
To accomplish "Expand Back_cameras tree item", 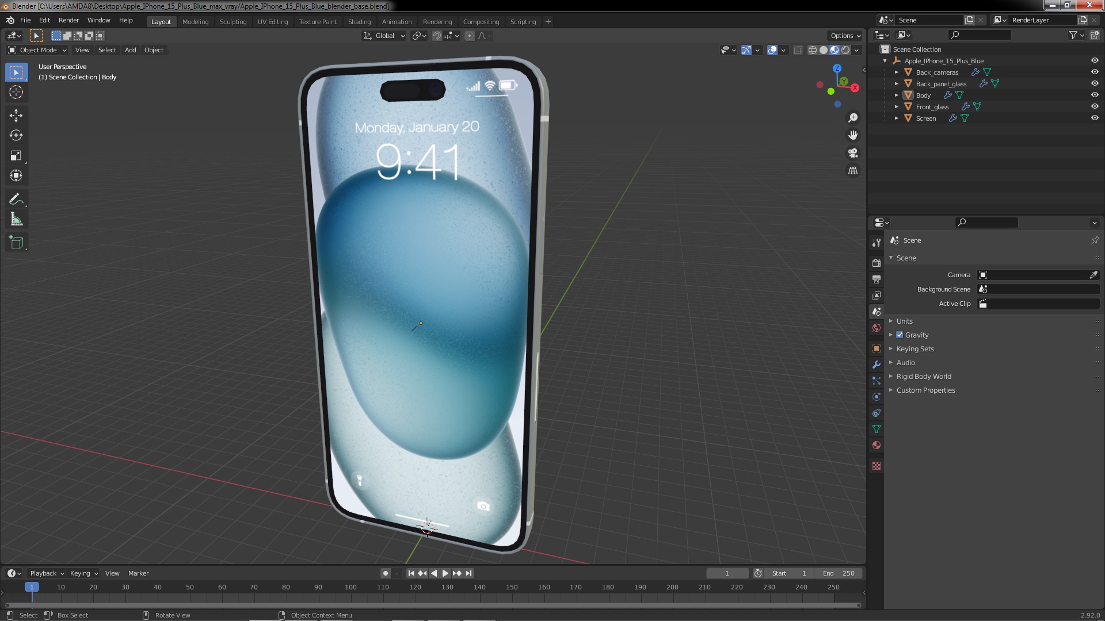I will coord(896,72).
